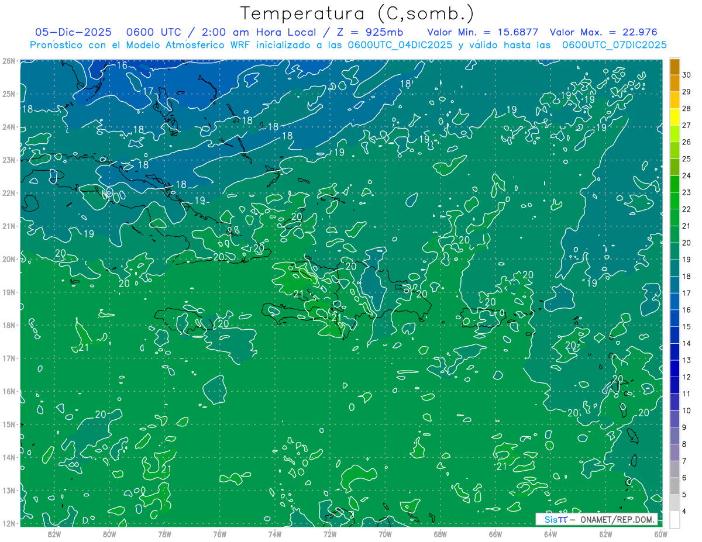Click the 15N latitude axis label
702x542 pixels.
(x=9, y=424)
